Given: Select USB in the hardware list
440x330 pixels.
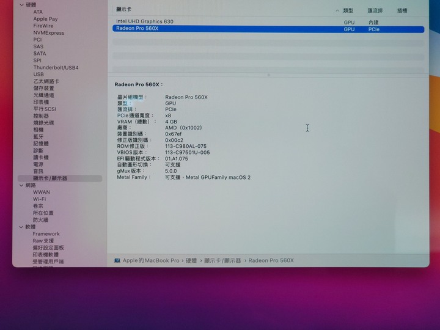Looking at the screenshot, I should tap(38, 75).
